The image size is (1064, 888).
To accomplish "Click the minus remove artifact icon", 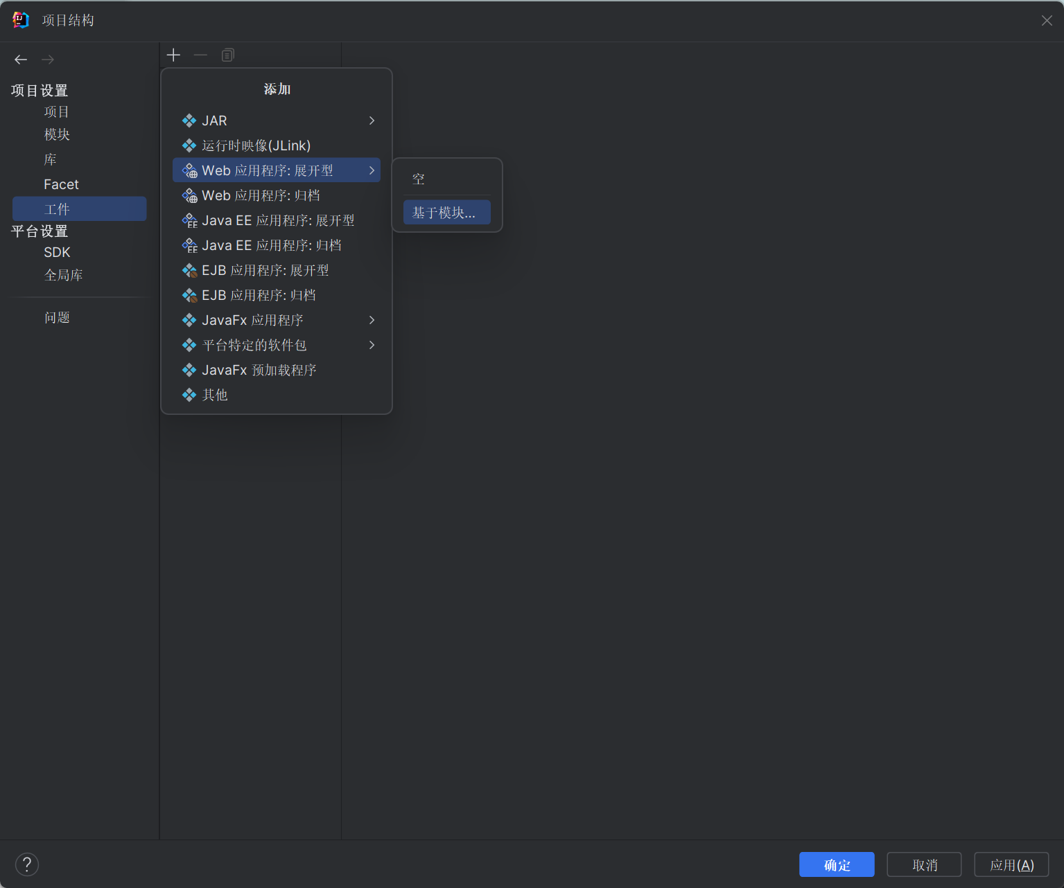I will pyautogui.click(x=200, y=55).
